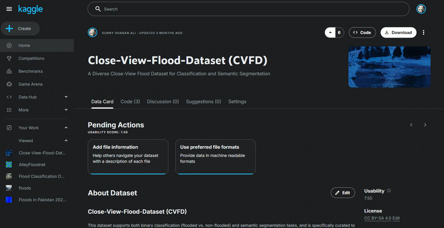Image resolution: width=444 pixels, height=228 pixels.
Task: Open the dataset cover image
Action: click(389, 67)
